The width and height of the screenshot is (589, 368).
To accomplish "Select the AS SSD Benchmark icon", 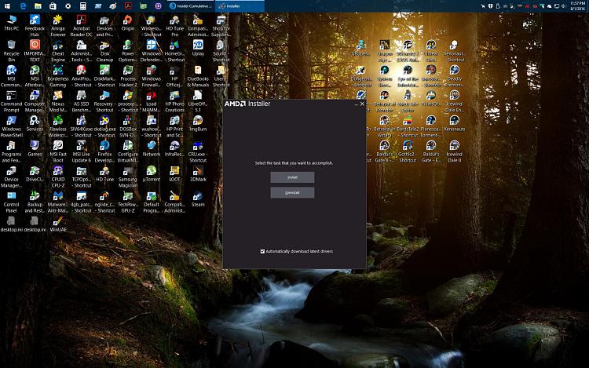I will [81, 101].
